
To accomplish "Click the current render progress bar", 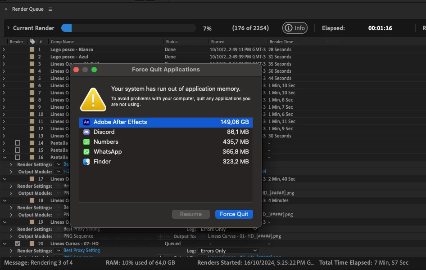I will point(128,28).
